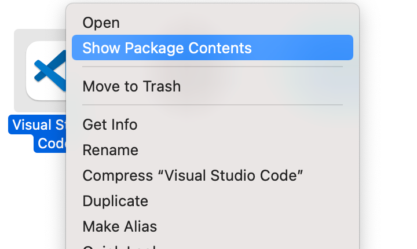Viewport: 417px width, 249px height.
Task: Browse the app bundle via the highlighted entry
Action: point(167,47)
